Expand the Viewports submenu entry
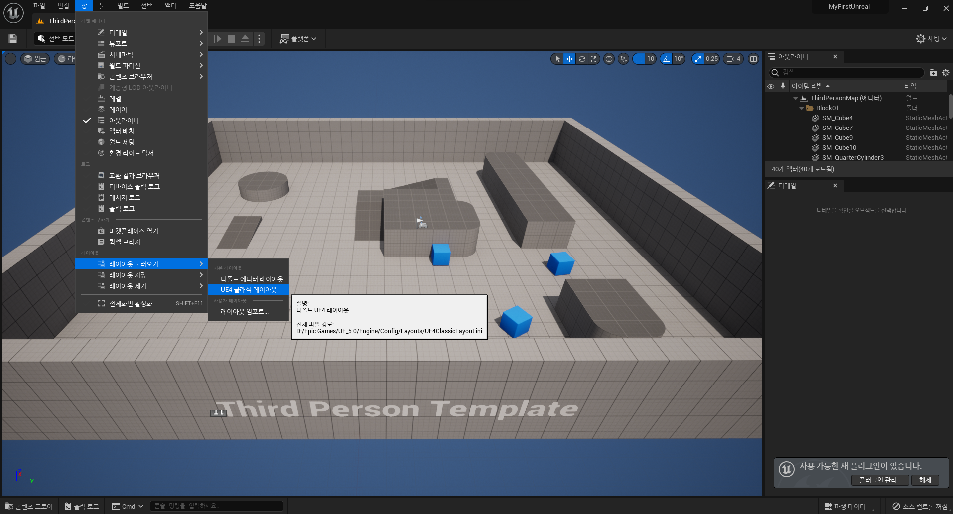This screenshot has width=953, height=514. tap(141, 44)
